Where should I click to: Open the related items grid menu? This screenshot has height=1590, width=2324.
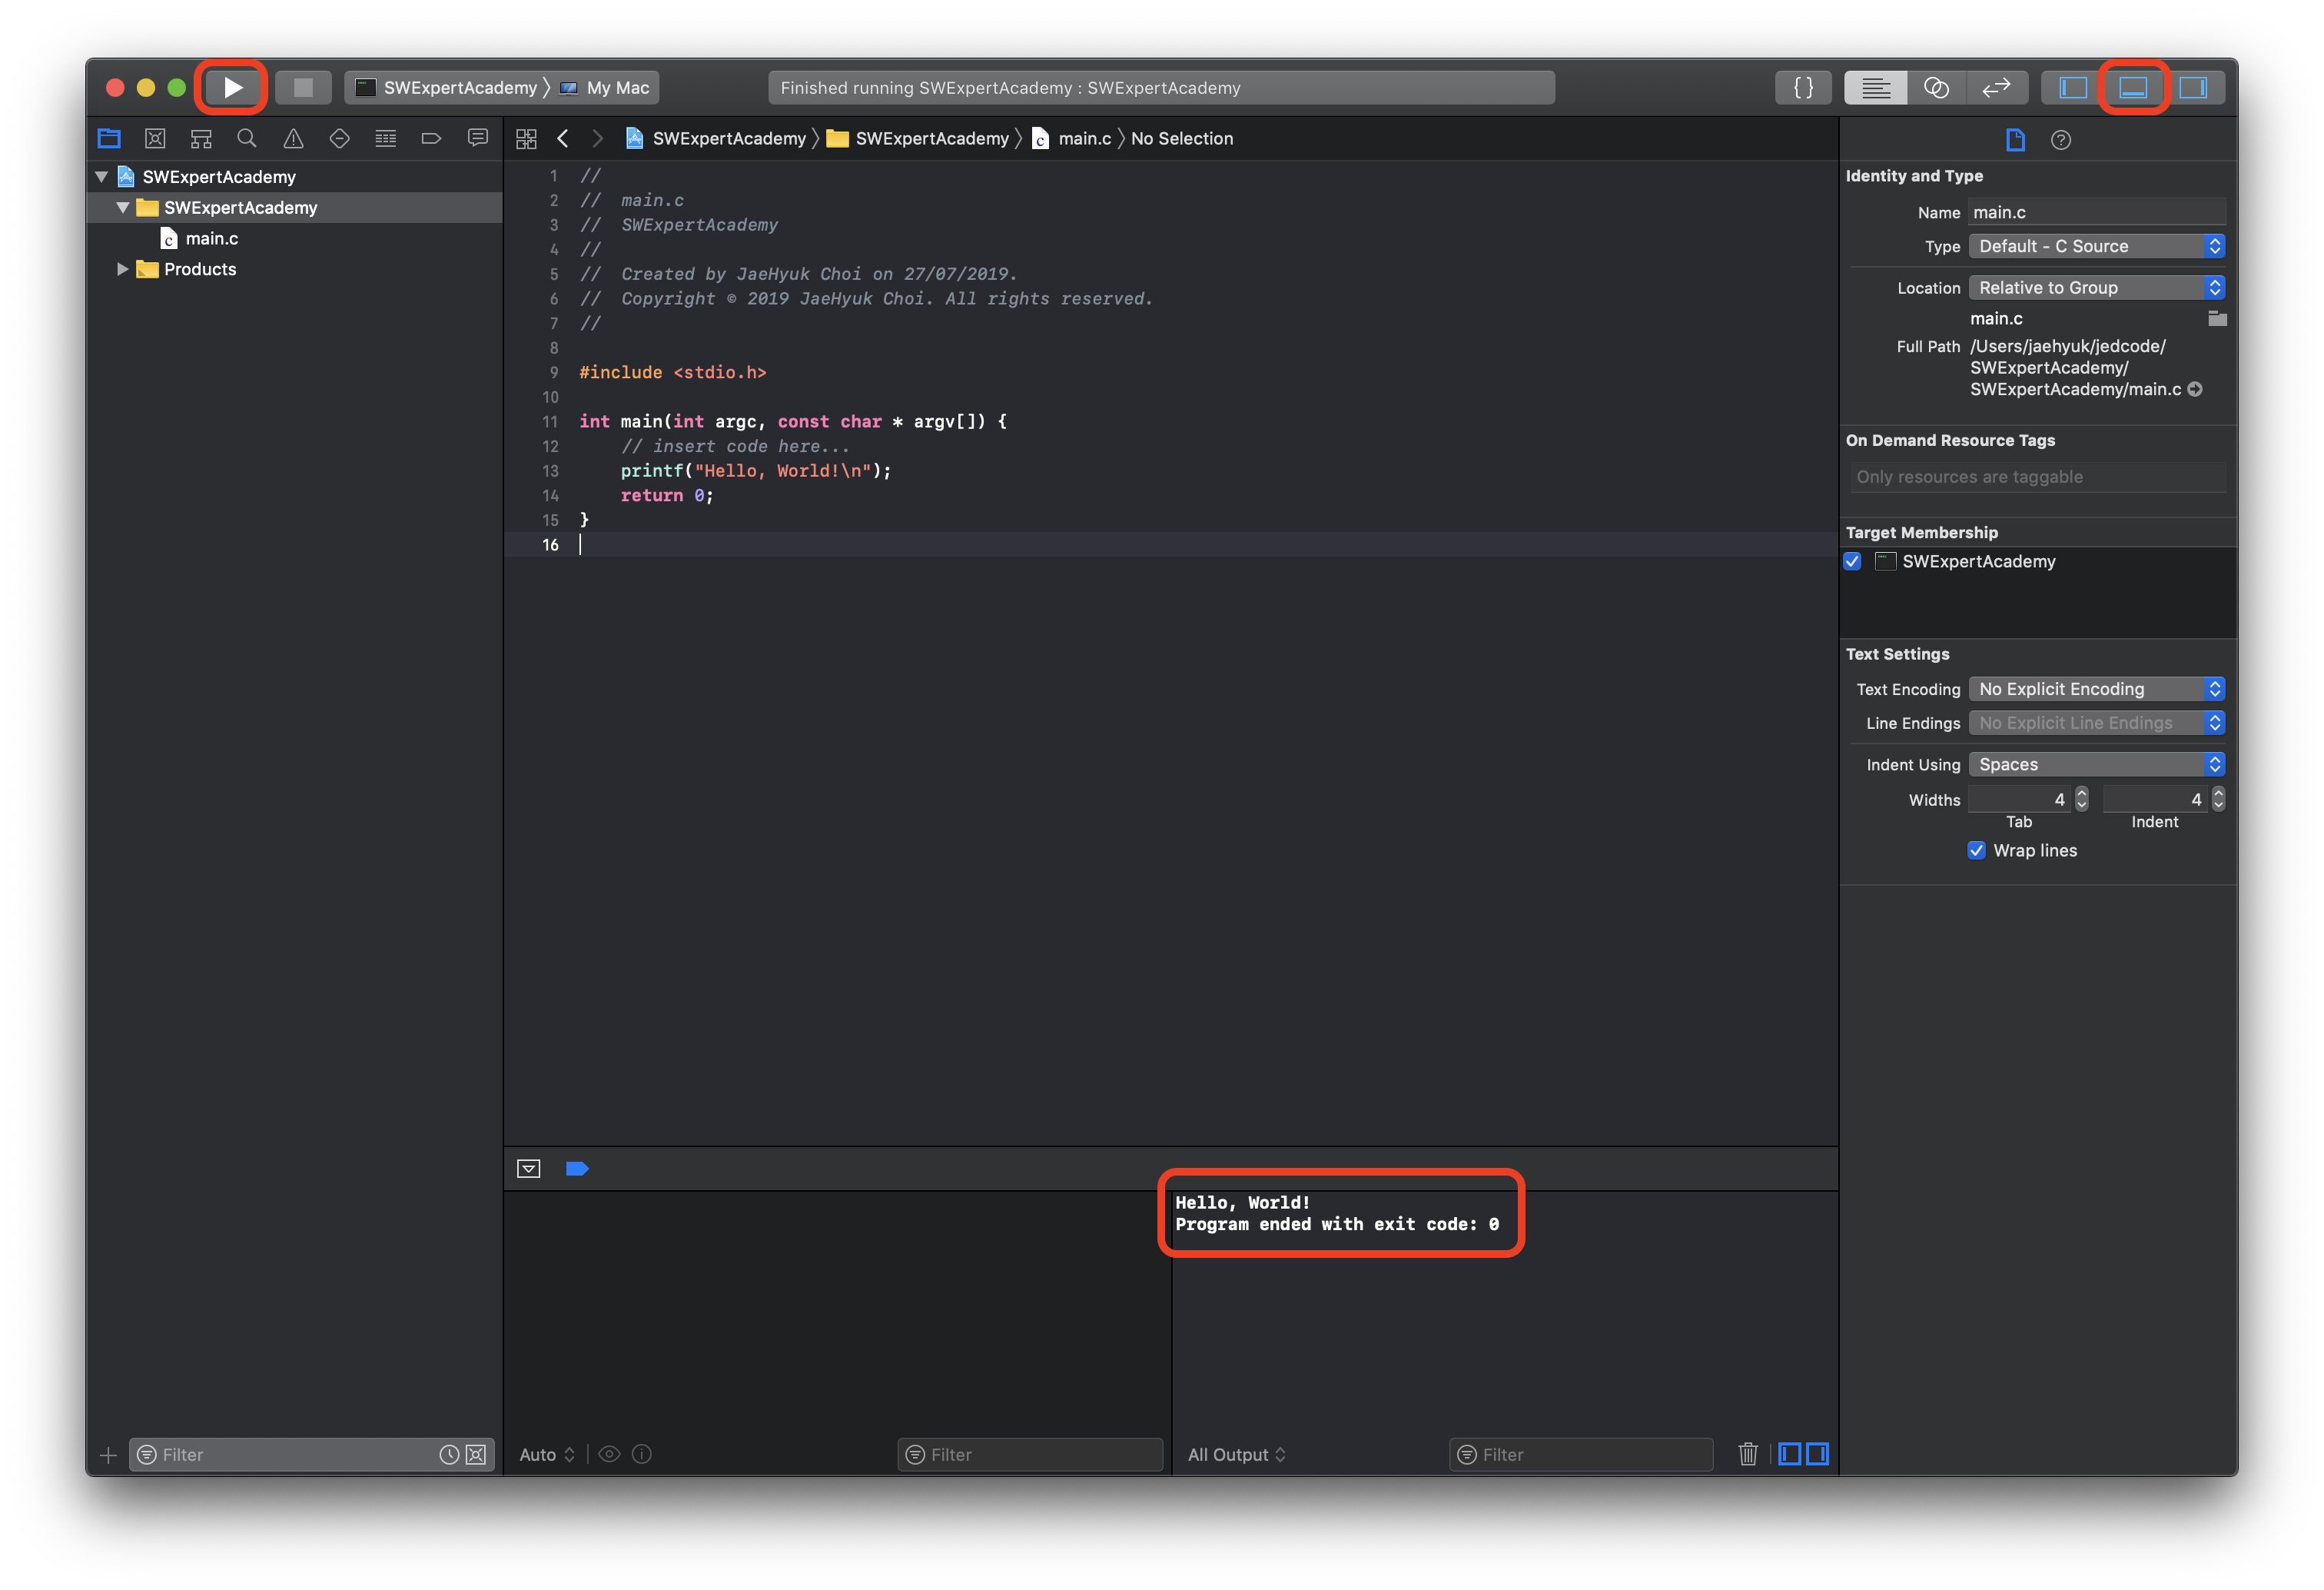point(526,138)
